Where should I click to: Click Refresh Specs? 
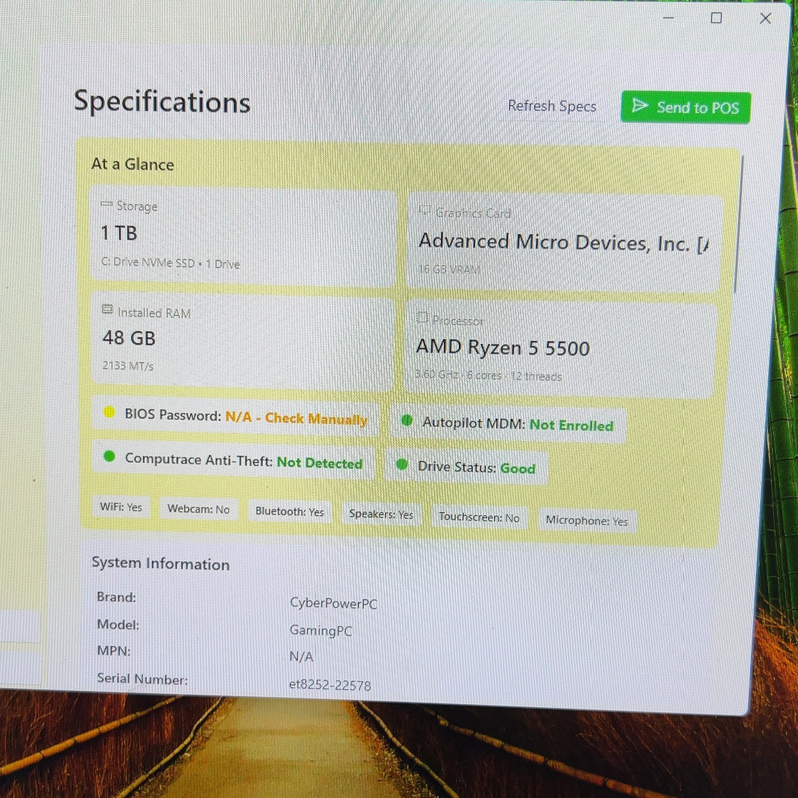tap(552, 106)
